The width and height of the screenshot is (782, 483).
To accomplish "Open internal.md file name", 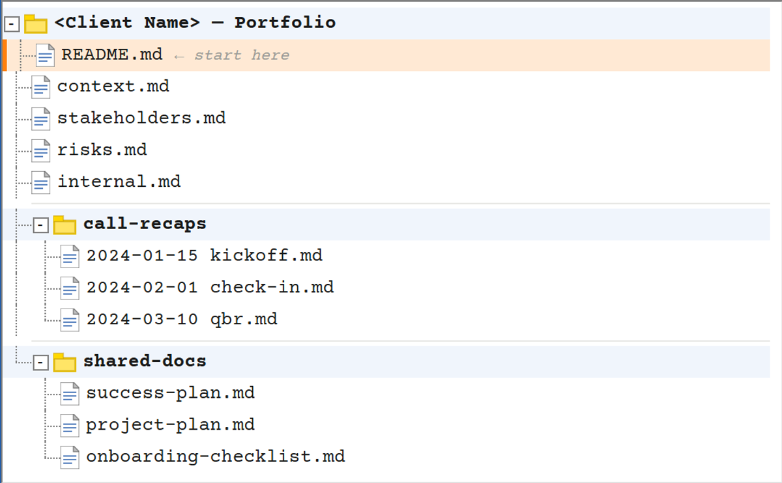I will (119, 182).
